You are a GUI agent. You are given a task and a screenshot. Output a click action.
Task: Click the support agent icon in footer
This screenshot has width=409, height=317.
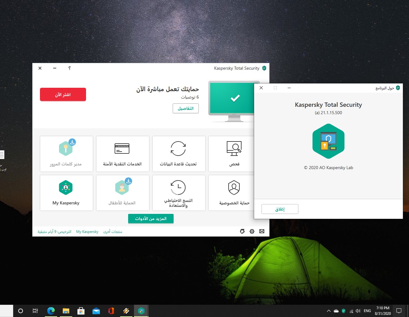pyautogui.click(x=242, y=231)
